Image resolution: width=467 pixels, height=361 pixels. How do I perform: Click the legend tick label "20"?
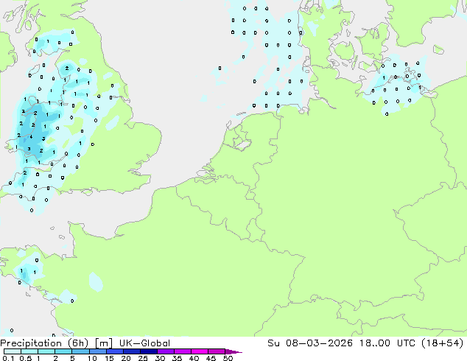pyautogui.click(x=126, y=358)
